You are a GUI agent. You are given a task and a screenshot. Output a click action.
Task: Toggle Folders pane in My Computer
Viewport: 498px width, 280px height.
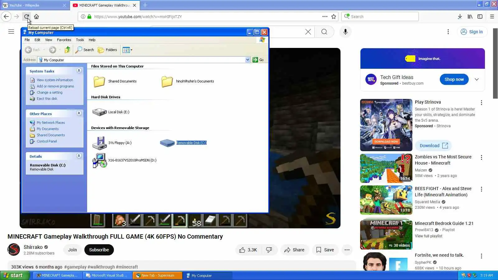pos(107,50)
